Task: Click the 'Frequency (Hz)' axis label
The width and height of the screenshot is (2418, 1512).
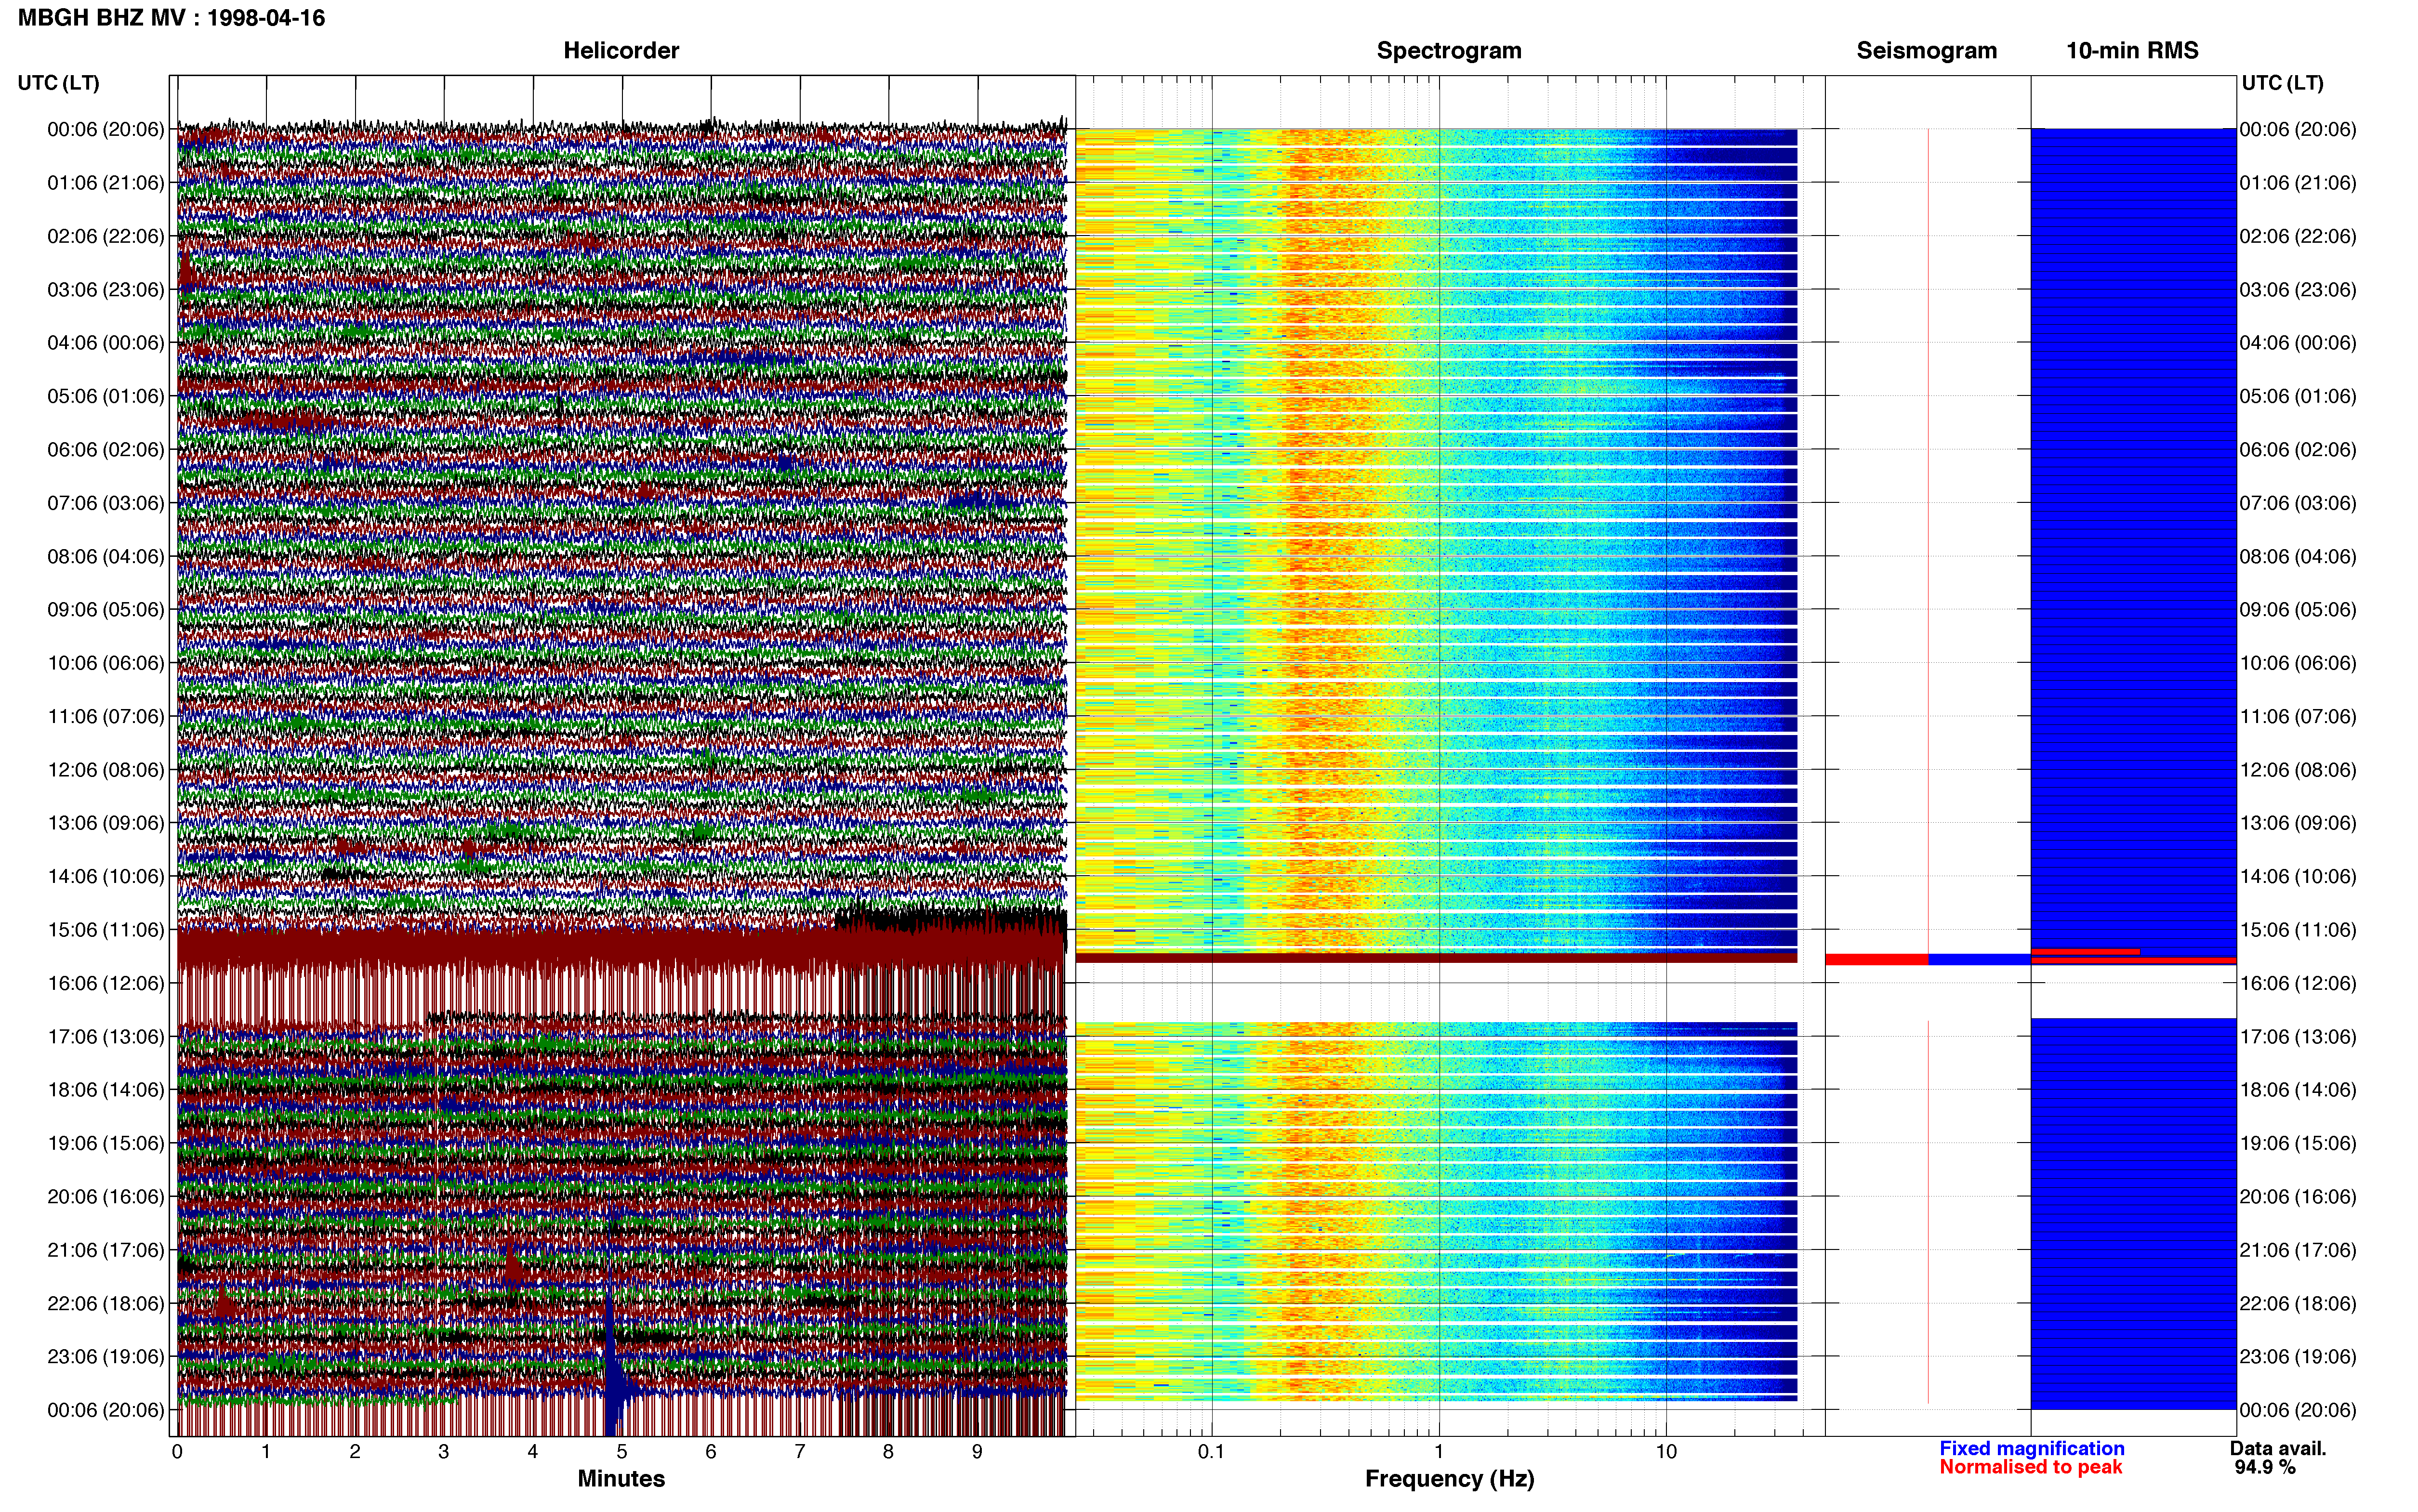Action: 1449,1479
